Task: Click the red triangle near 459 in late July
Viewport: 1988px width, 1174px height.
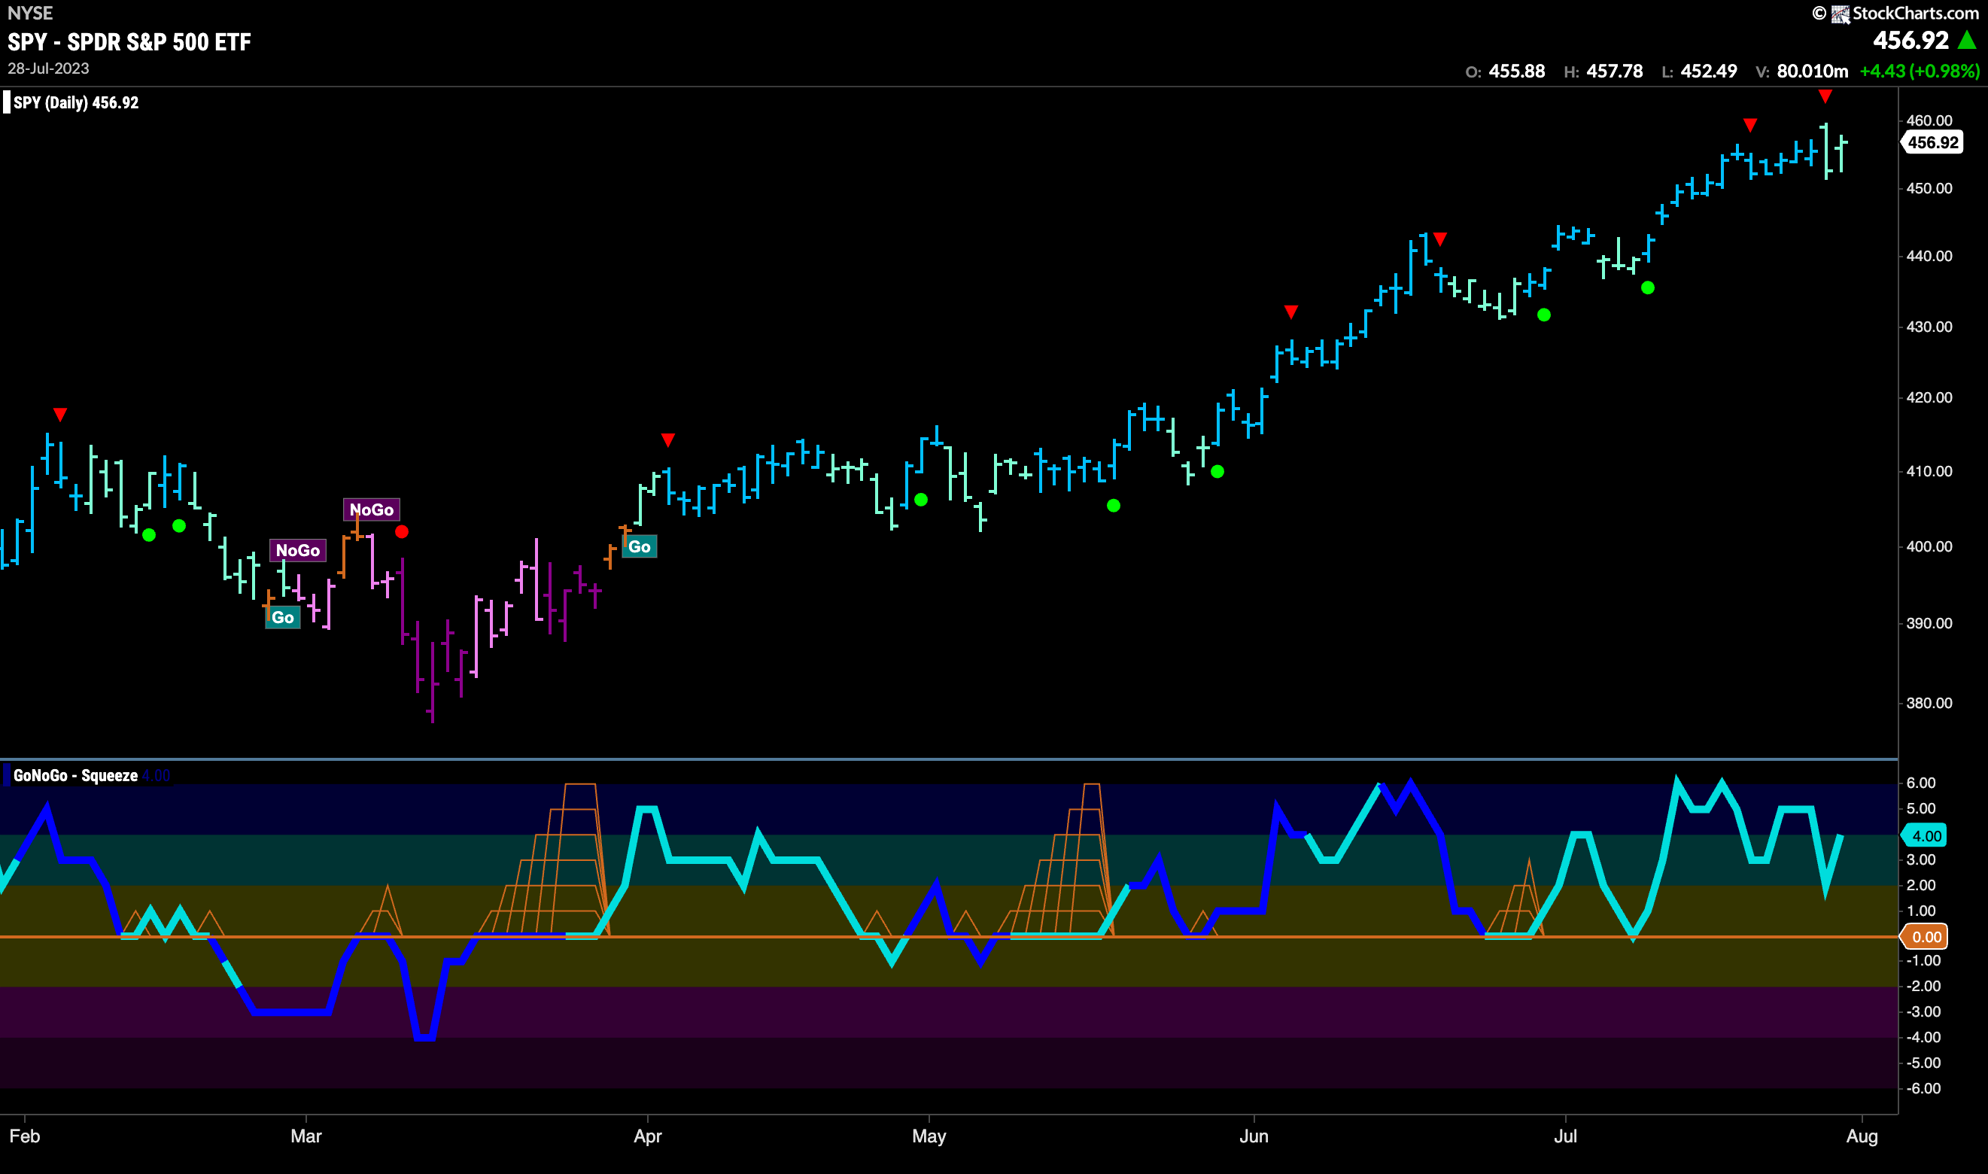Action: (1751, 125)
